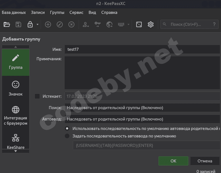
Task: Open the Автоввод inheritance dropdown
Action: (142, 119)
